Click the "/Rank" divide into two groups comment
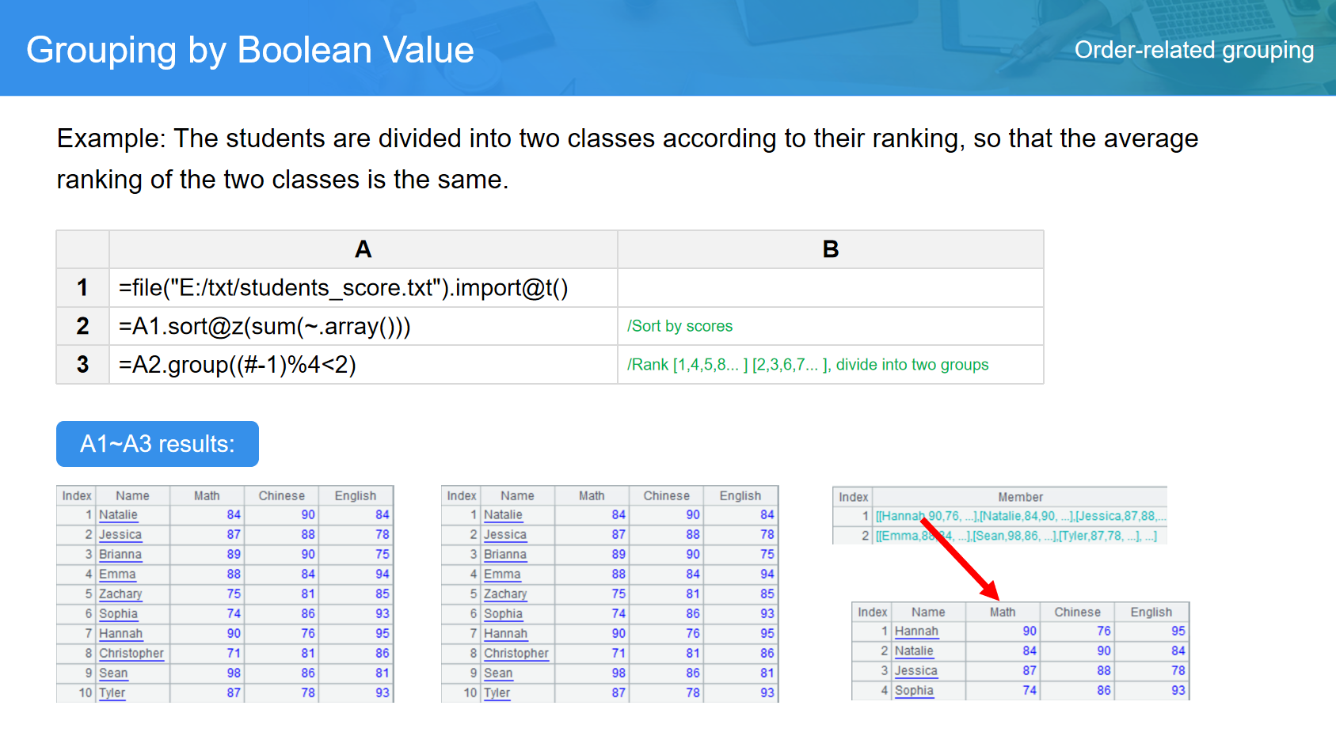The image size is (1336, 751). tap(807, 365)
